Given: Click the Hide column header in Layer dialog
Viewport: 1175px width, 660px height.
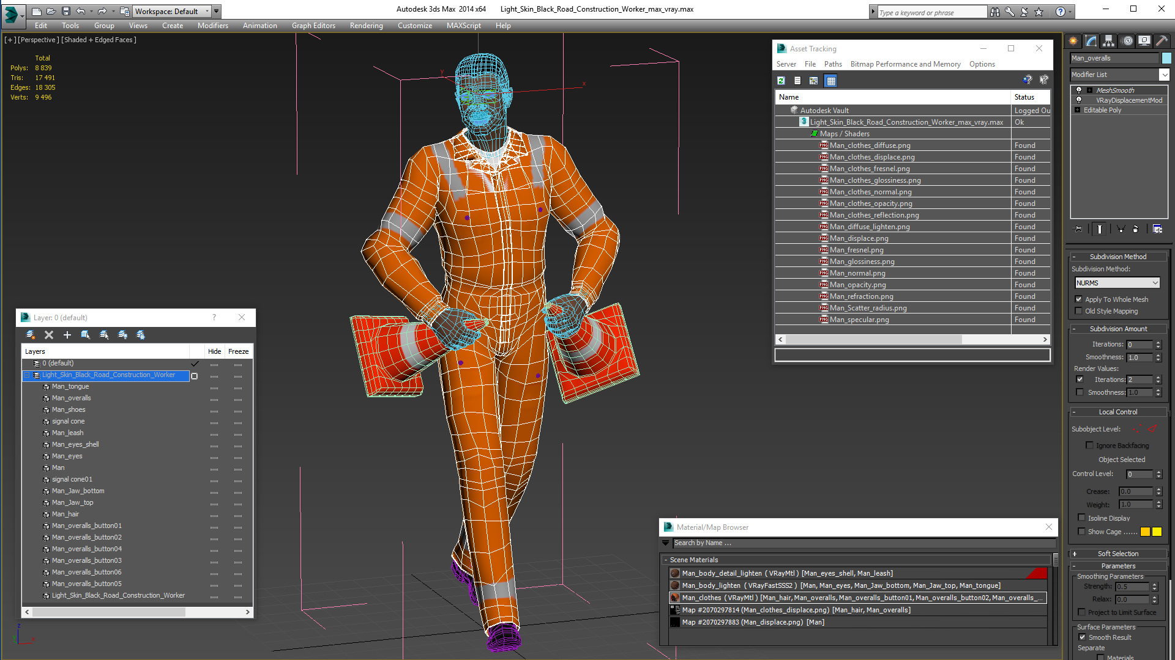Looking at the screenshot, I should click(214, 351).
